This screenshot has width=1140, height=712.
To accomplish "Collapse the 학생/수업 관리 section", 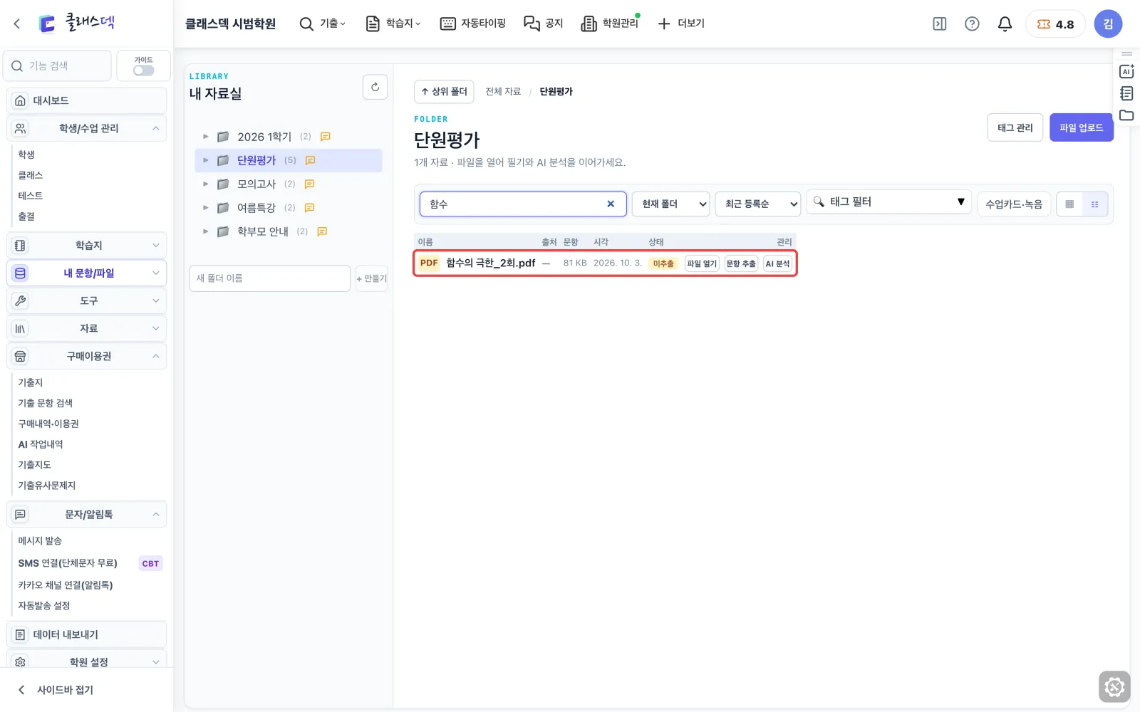I will [87, 128].
